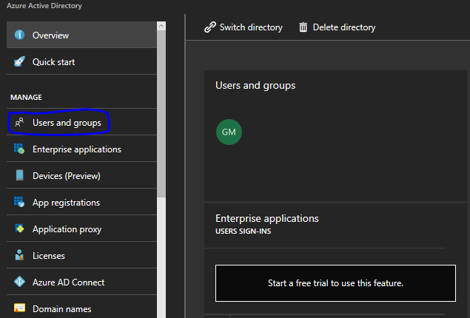Select Application proxy entry
Screen dimensions: 470x318
[x=81, y=229]
